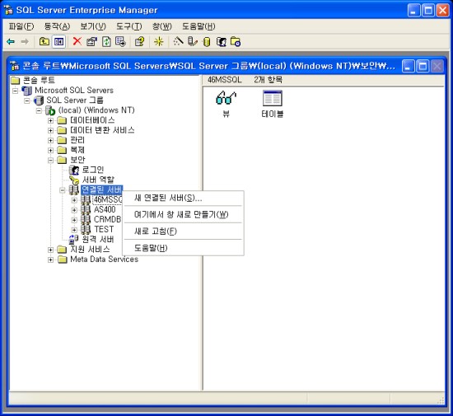Choose 새로 고침(F) from context menu

[184, 231]
